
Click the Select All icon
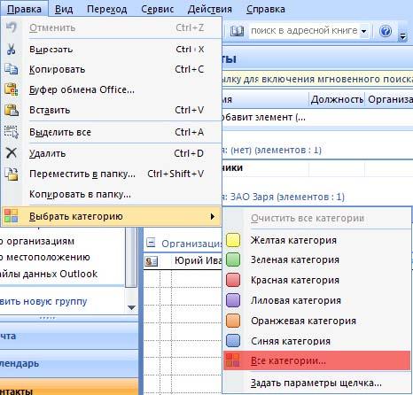click(12, 132)
